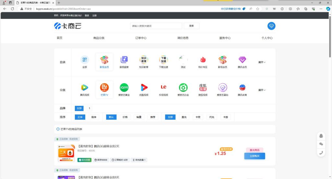This screenshot has width=332, height=179.
Task: Select the 特价专区 flame icon
Action: 203,60
